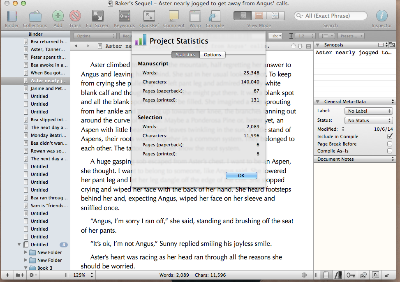Open search options magnifier menu
Viewport: 400px width, 282px height.
300,16
